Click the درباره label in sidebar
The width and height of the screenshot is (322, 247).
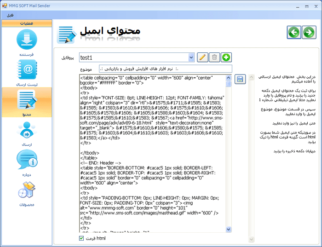[27, 175]
